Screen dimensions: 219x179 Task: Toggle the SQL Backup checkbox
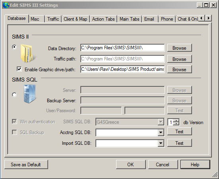click(x=14, y=132)
